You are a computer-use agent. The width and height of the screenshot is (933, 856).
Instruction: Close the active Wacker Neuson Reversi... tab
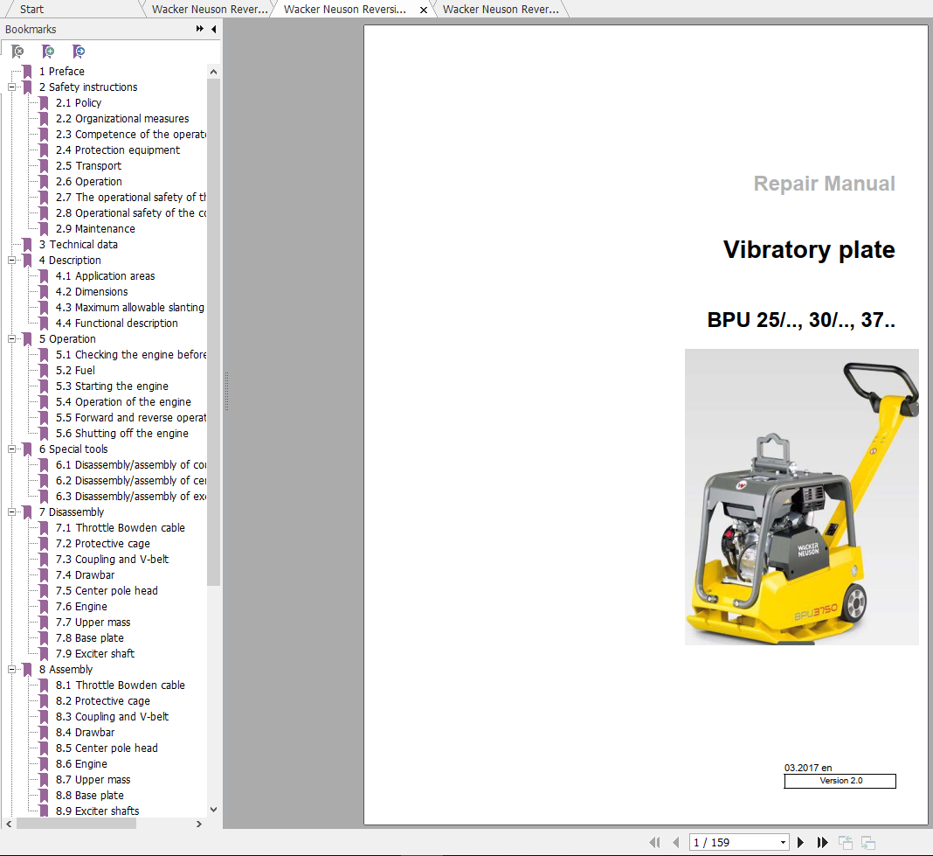point(424,10)
